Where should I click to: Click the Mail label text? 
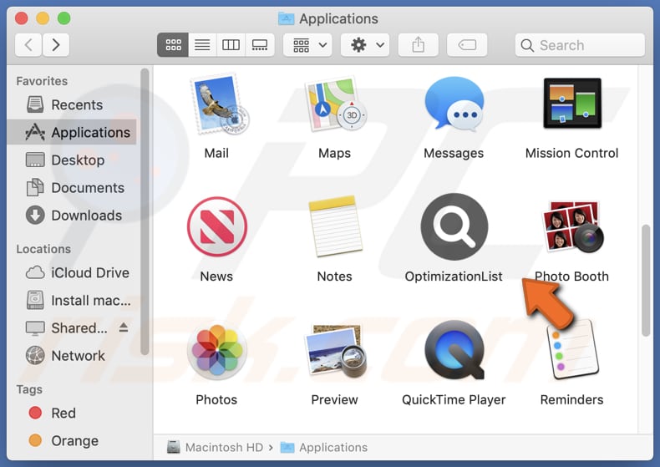click(216, 153)
